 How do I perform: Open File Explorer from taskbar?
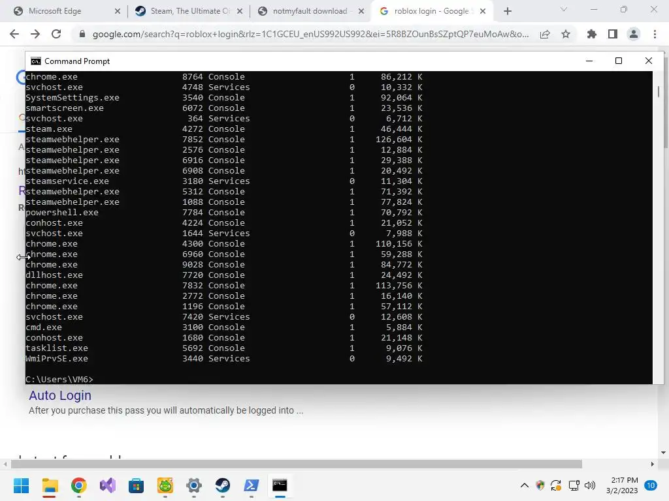[50, 485]
